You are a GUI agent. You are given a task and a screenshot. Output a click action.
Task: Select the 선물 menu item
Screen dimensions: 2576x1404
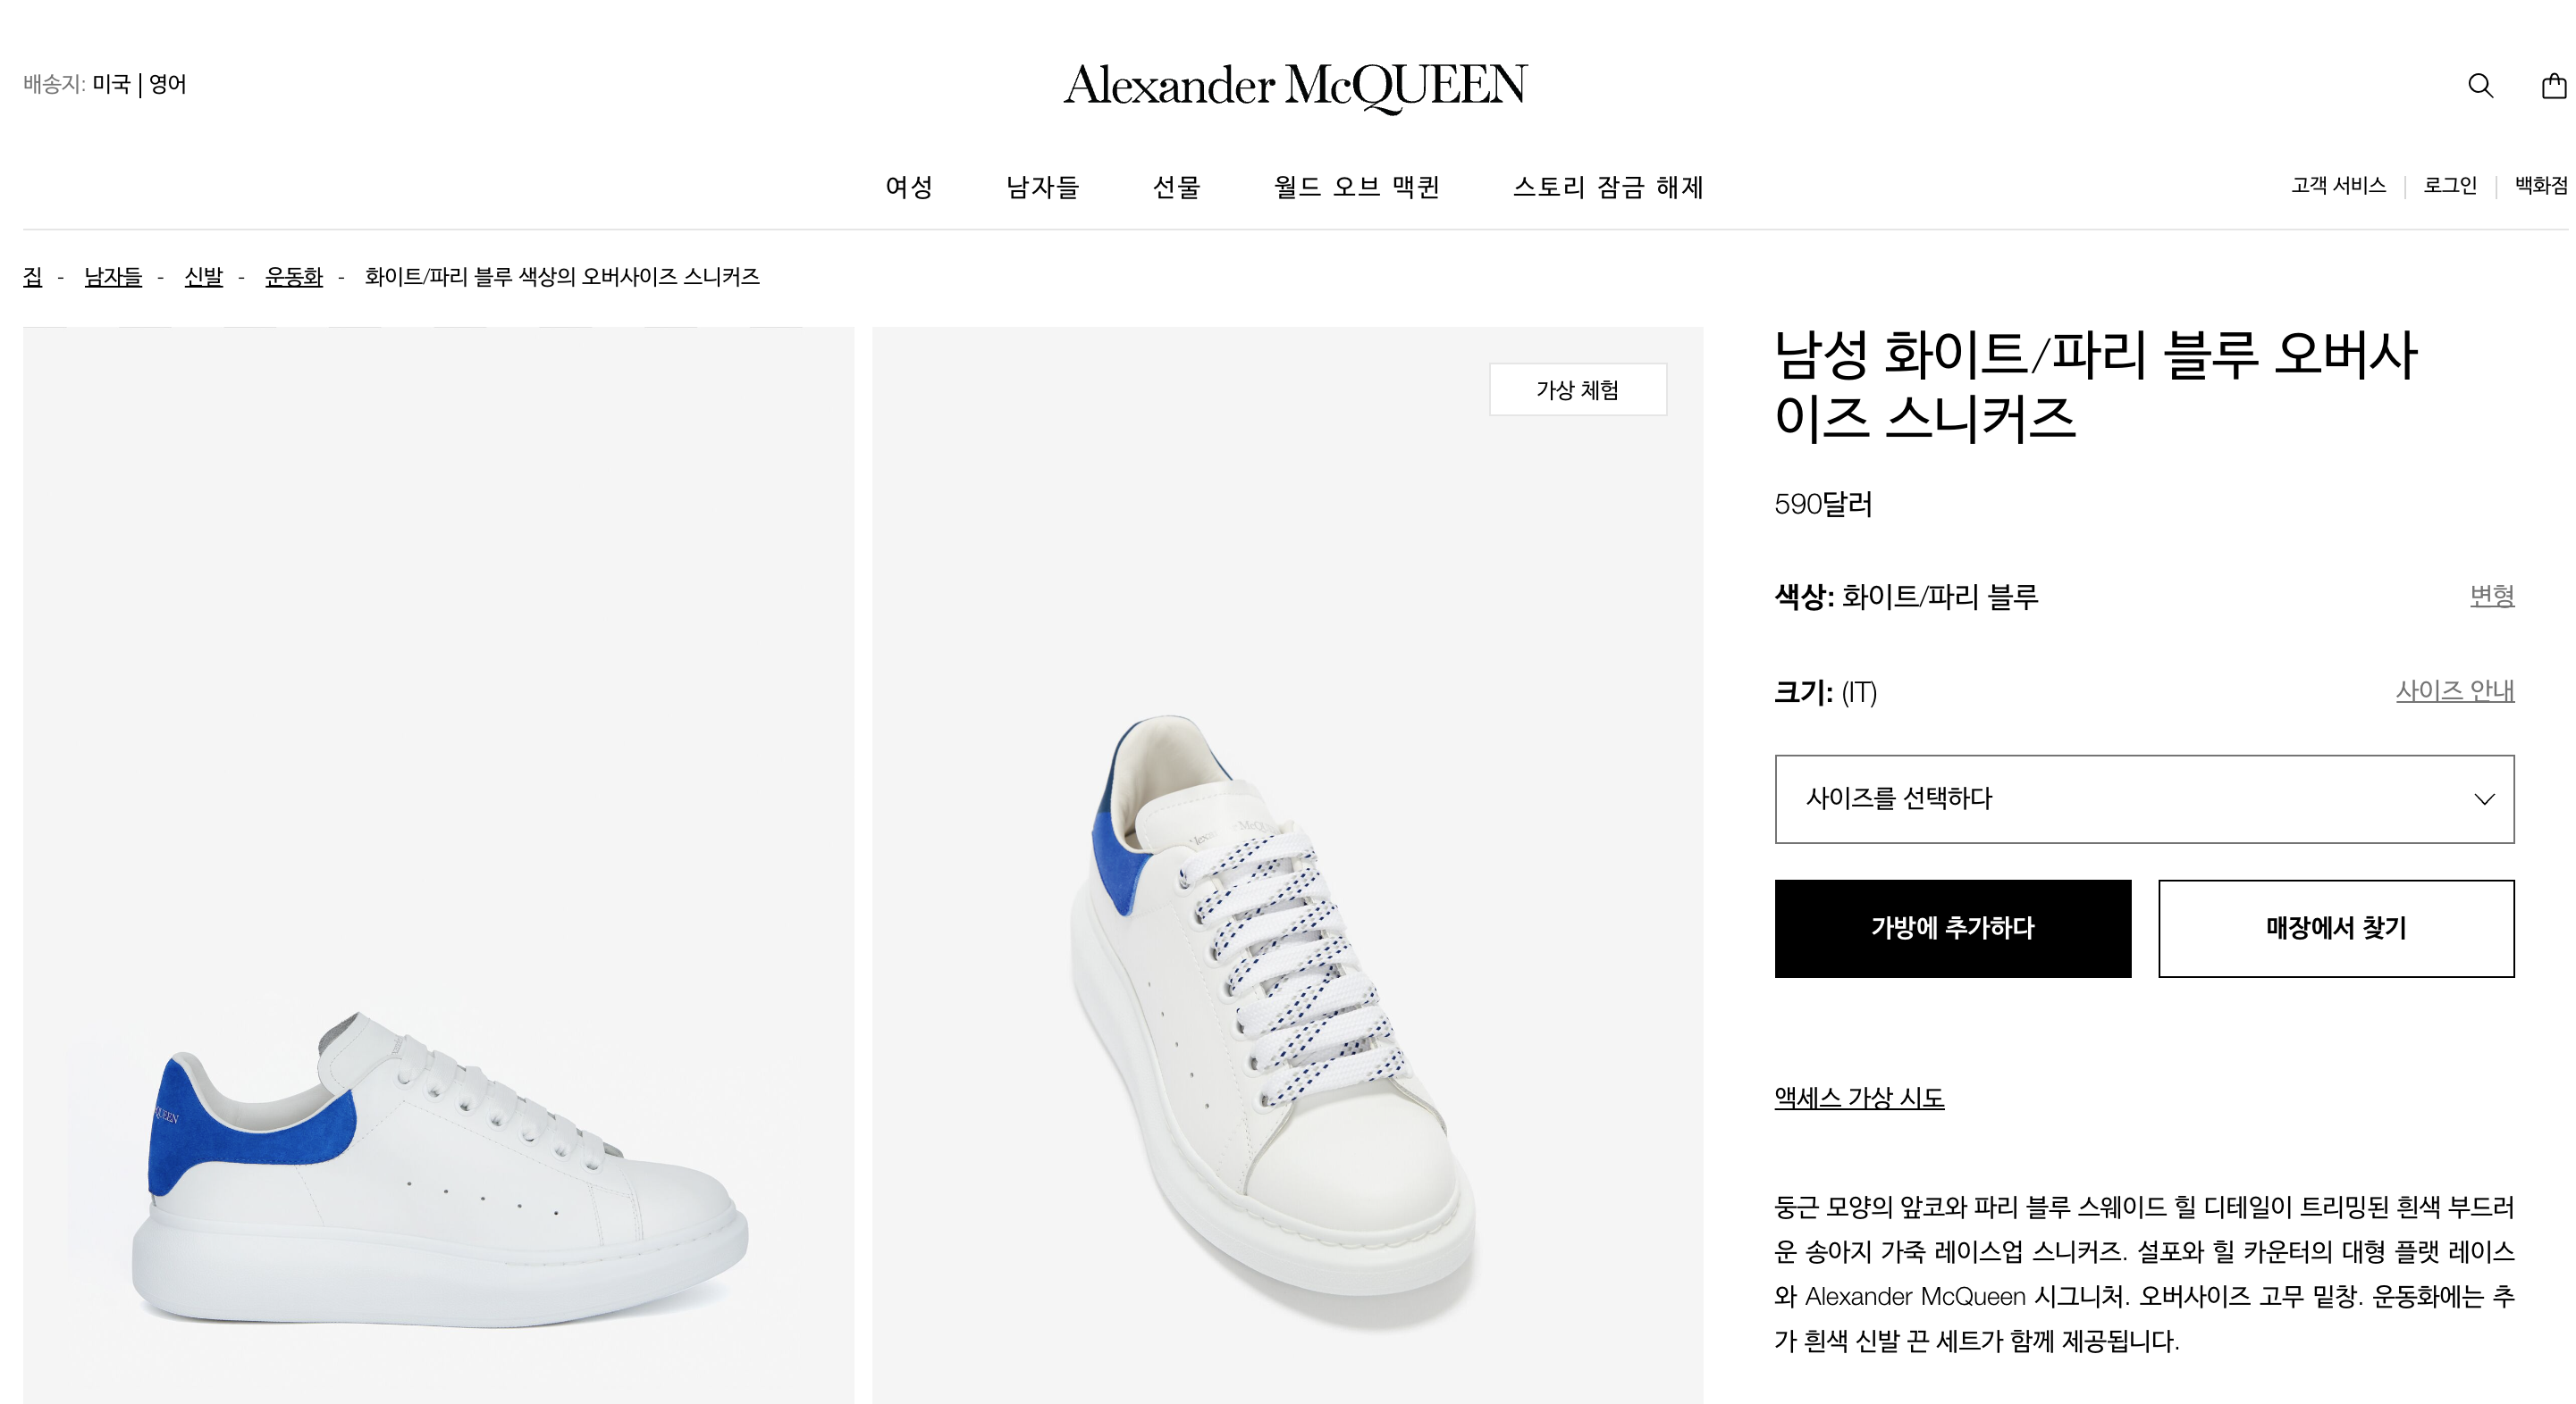(x=1176, y=187)
